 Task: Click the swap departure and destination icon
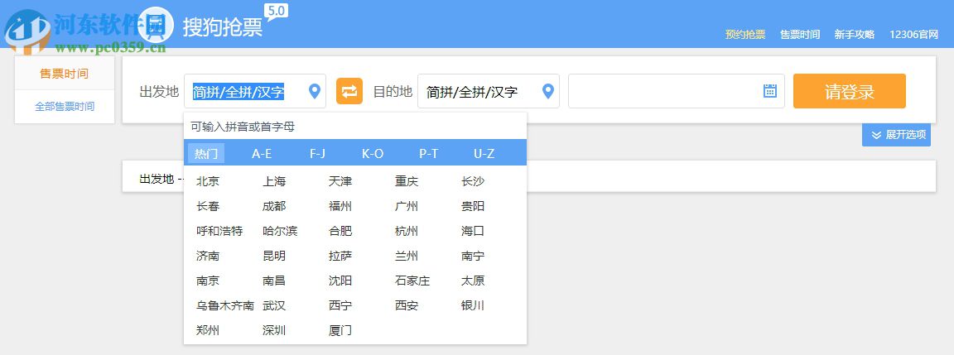tap(349, 91)
